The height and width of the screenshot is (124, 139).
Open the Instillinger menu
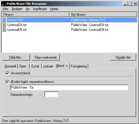[x=40, y=9]
